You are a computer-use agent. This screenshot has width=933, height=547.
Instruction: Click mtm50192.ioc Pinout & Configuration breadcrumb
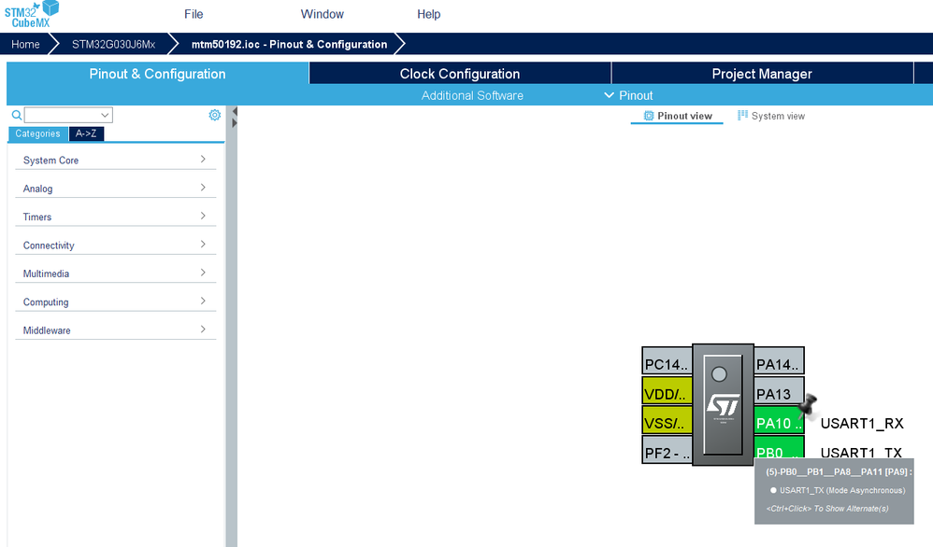[x=289, y=44]
